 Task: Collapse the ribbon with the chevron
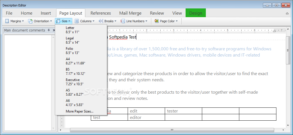[x=287, y=13]
